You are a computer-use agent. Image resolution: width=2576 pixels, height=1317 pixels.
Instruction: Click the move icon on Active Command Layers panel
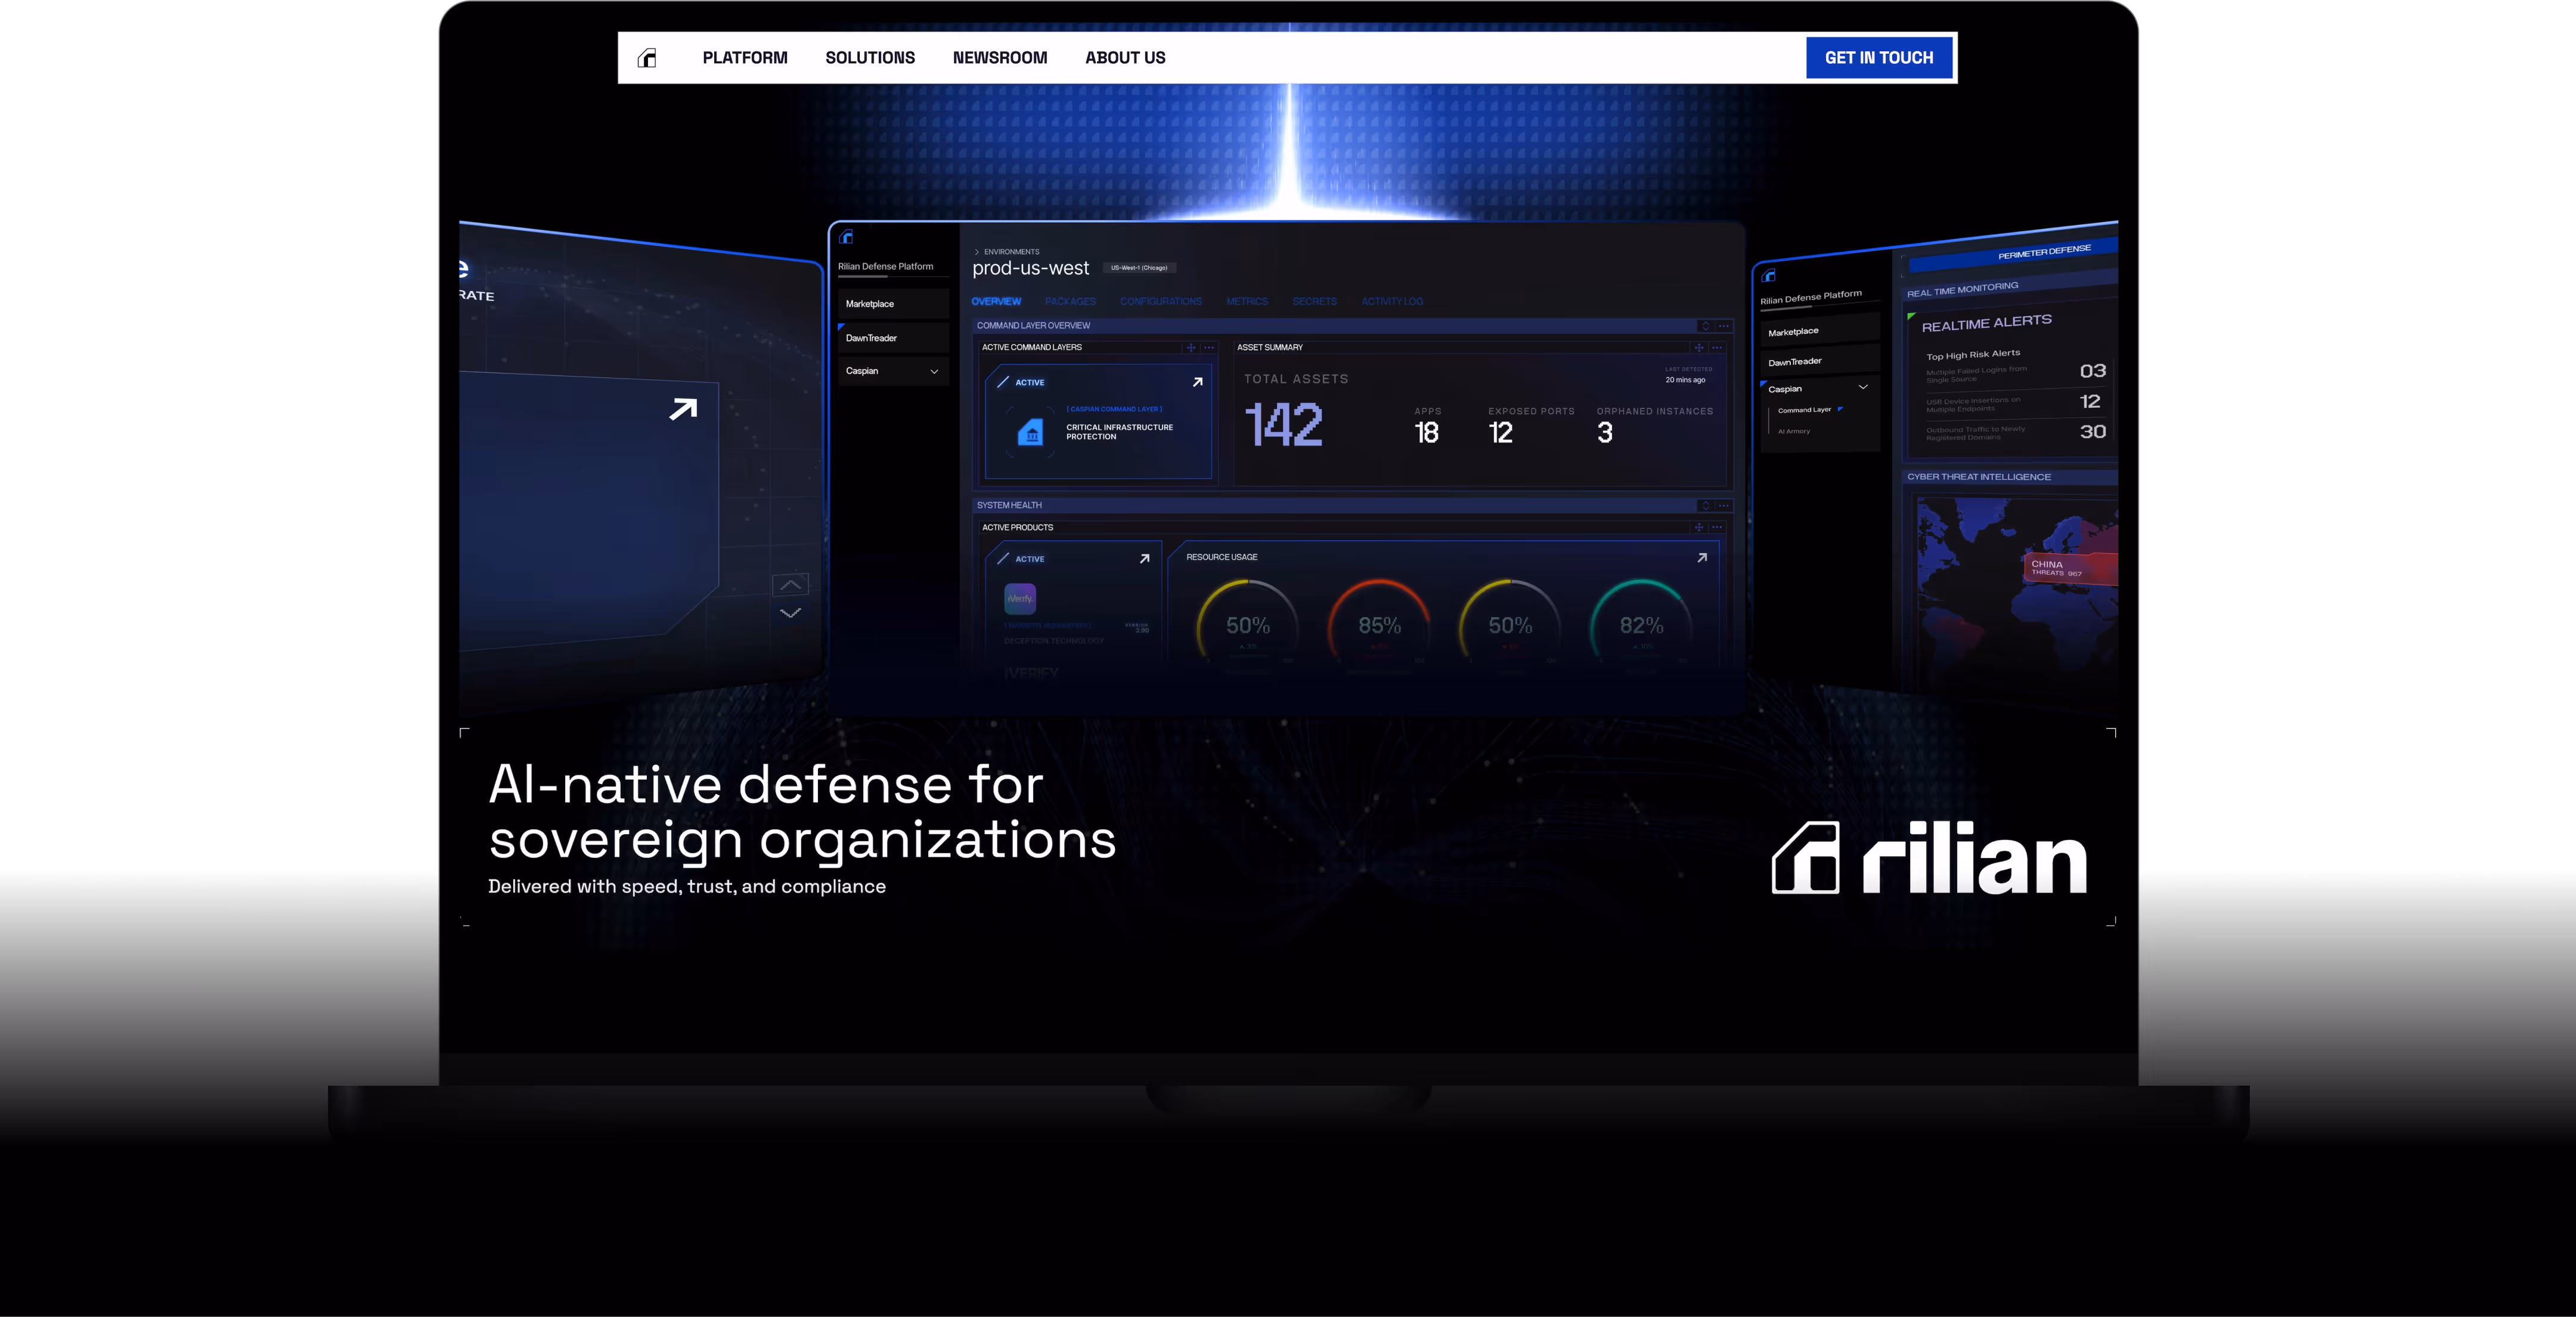click(1190, 348)
